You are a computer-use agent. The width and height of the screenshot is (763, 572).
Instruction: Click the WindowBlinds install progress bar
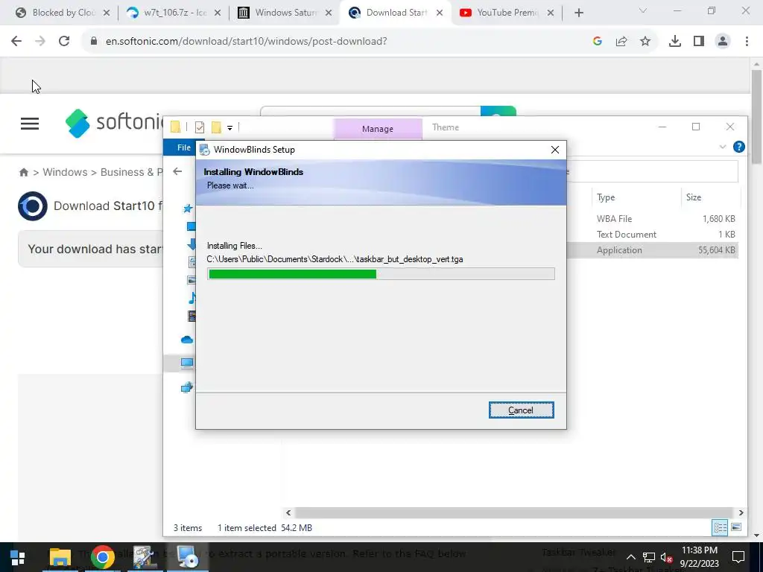(381, 274)
